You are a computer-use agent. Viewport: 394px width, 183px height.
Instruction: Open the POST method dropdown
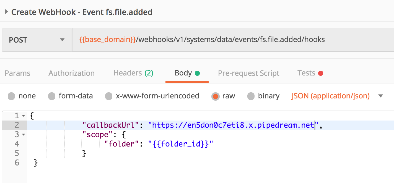click(x=62, y=40)
